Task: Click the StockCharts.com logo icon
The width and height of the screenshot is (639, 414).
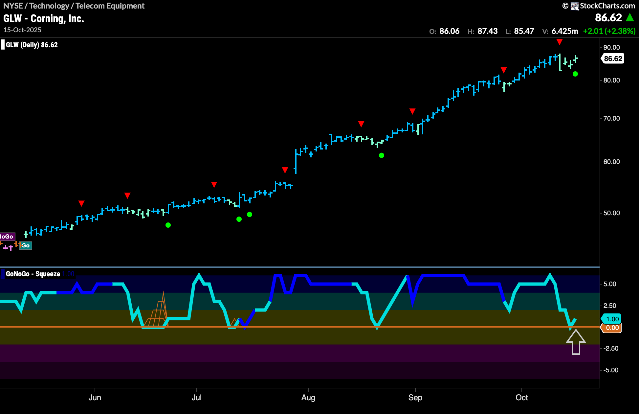Action: [x=574, y=6]
